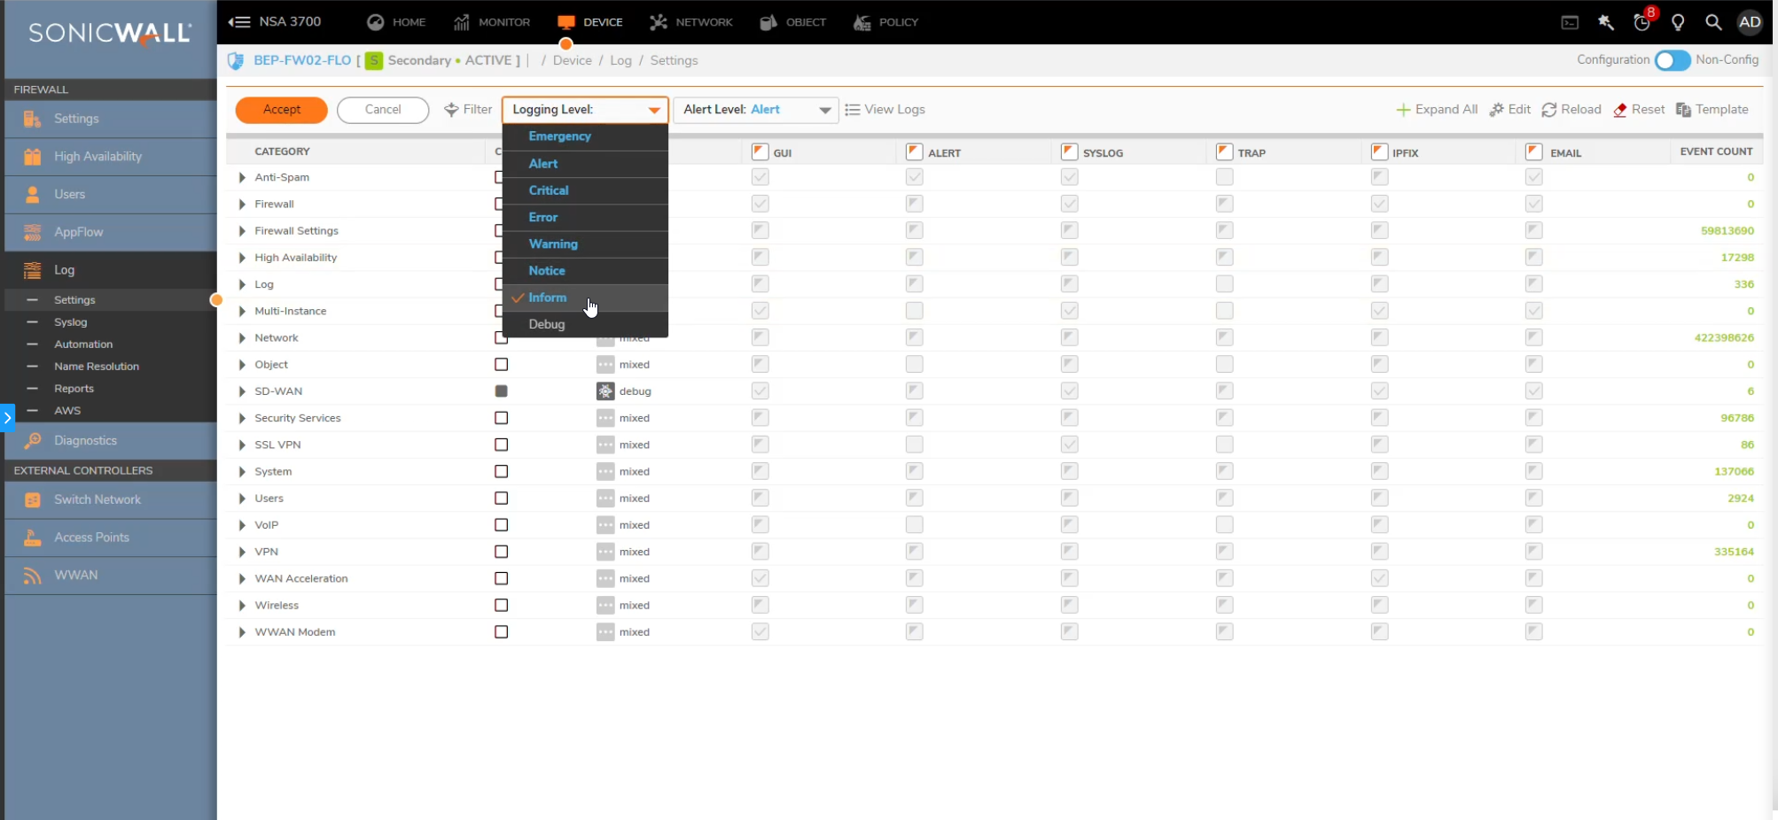Viewport: 1778px width, 820px height.
Task: Open Reports under Log
Action: [111, 389]
